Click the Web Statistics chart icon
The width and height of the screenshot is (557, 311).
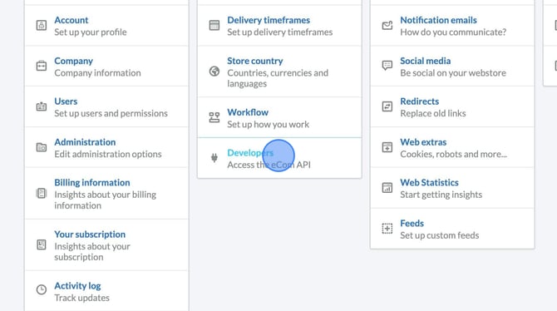tap(387, 188)
